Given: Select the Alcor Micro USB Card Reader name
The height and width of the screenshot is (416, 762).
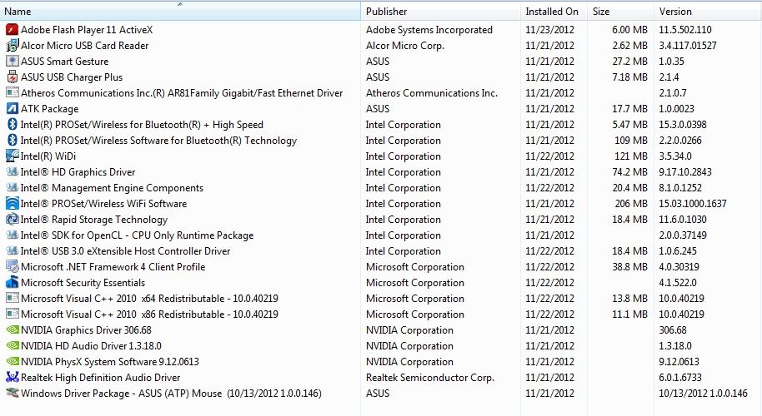Looking at the screenshot, I should [84, 46].
